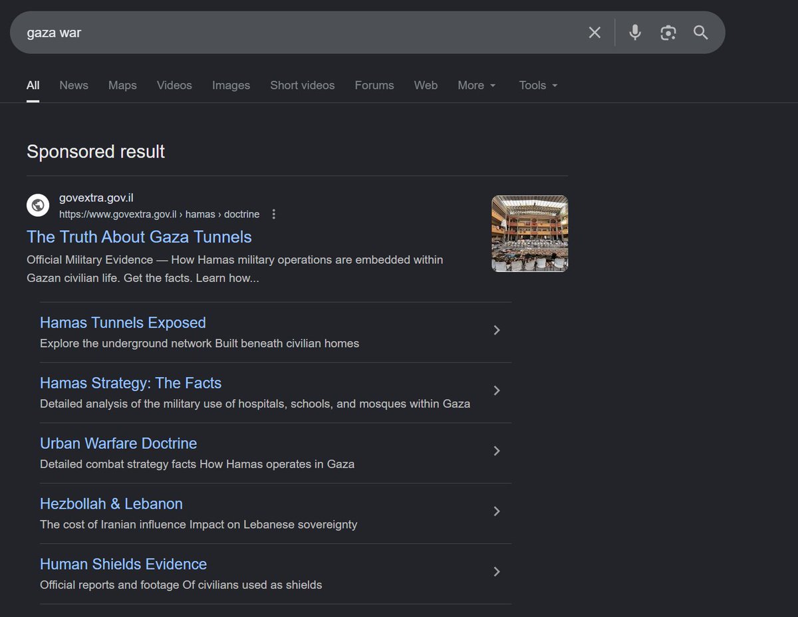This screenshot has height=617, width=798.
Task: Expand the Tools dropdown
Action: click(538, 85)
